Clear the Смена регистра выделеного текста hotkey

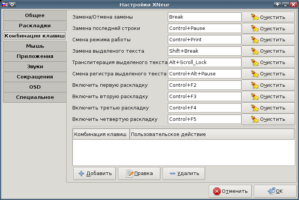[x=268, y=74]
